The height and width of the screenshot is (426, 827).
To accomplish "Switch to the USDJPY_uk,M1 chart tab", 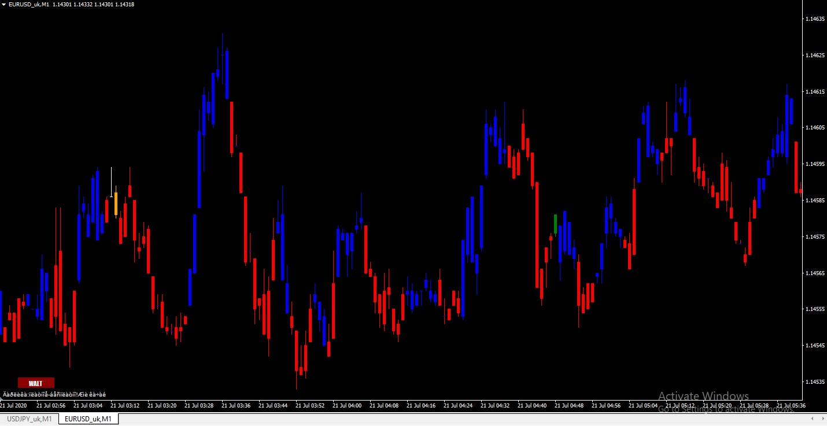I will (29, 419).
